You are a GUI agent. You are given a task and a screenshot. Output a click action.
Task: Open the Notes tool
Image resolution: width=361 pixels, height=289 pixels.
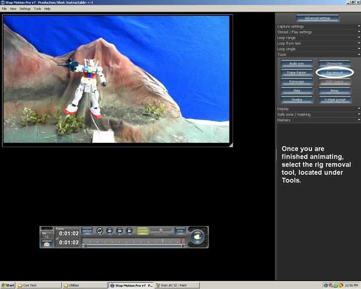tap(335, 90)
